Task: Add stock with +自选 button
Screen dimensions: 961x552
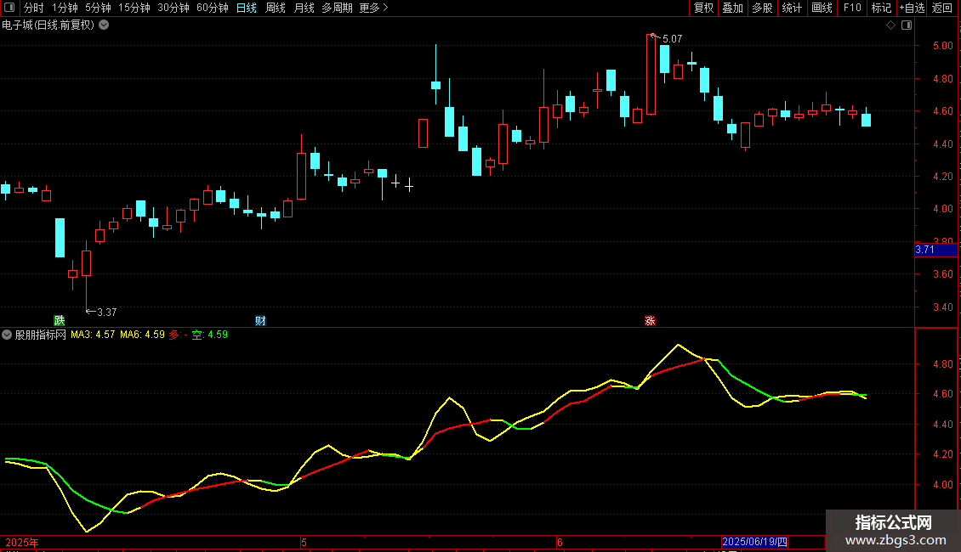Action: click(x=912, y=8)
